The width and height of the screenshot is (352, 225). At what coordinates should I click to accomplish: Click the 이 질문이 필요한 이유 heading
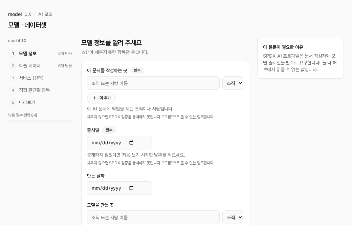pos(283,47)
